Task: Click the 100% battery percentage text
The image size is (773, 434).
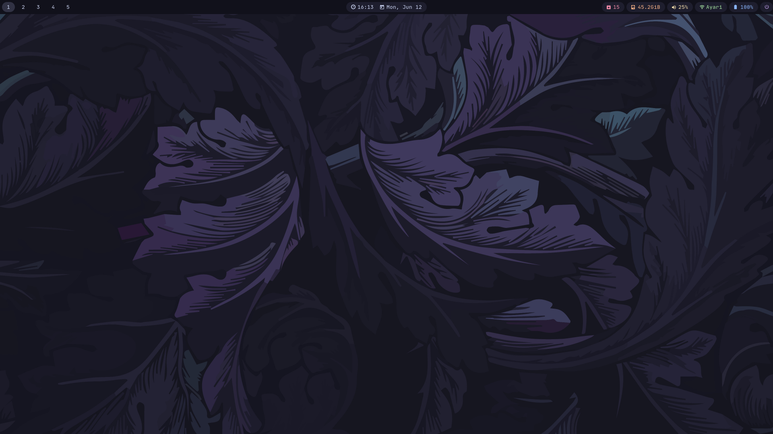Action: click(x=746, y=7)
